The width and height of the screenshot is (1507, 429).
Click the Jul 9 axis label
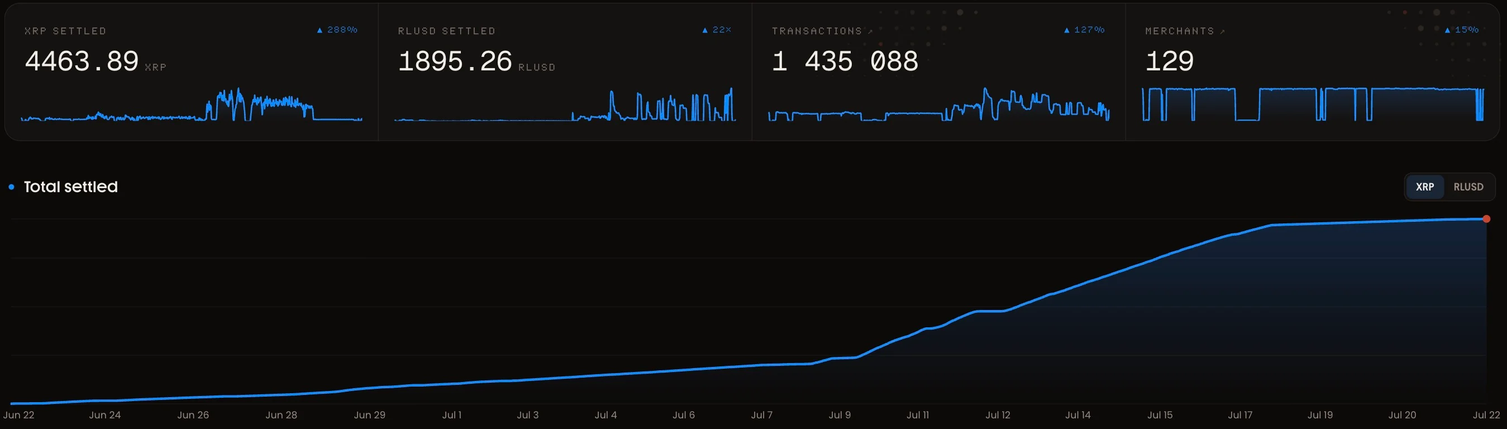(x=840, y=415)
